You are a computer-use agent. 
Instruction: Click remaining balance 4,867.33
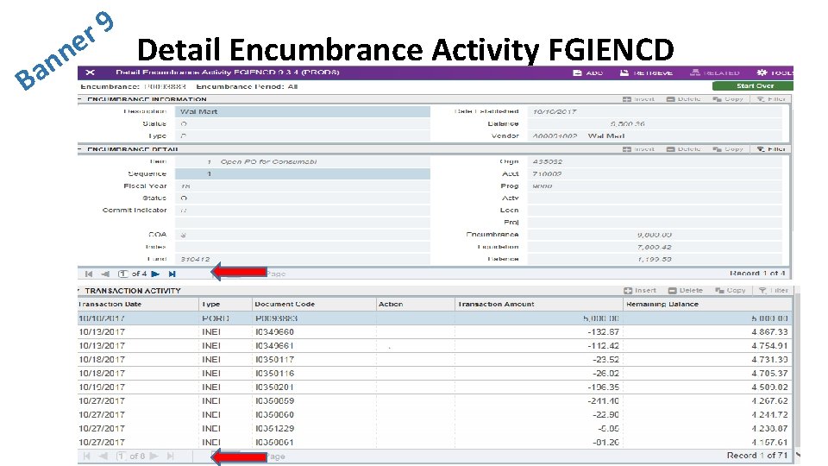click(x=769, y=332)
